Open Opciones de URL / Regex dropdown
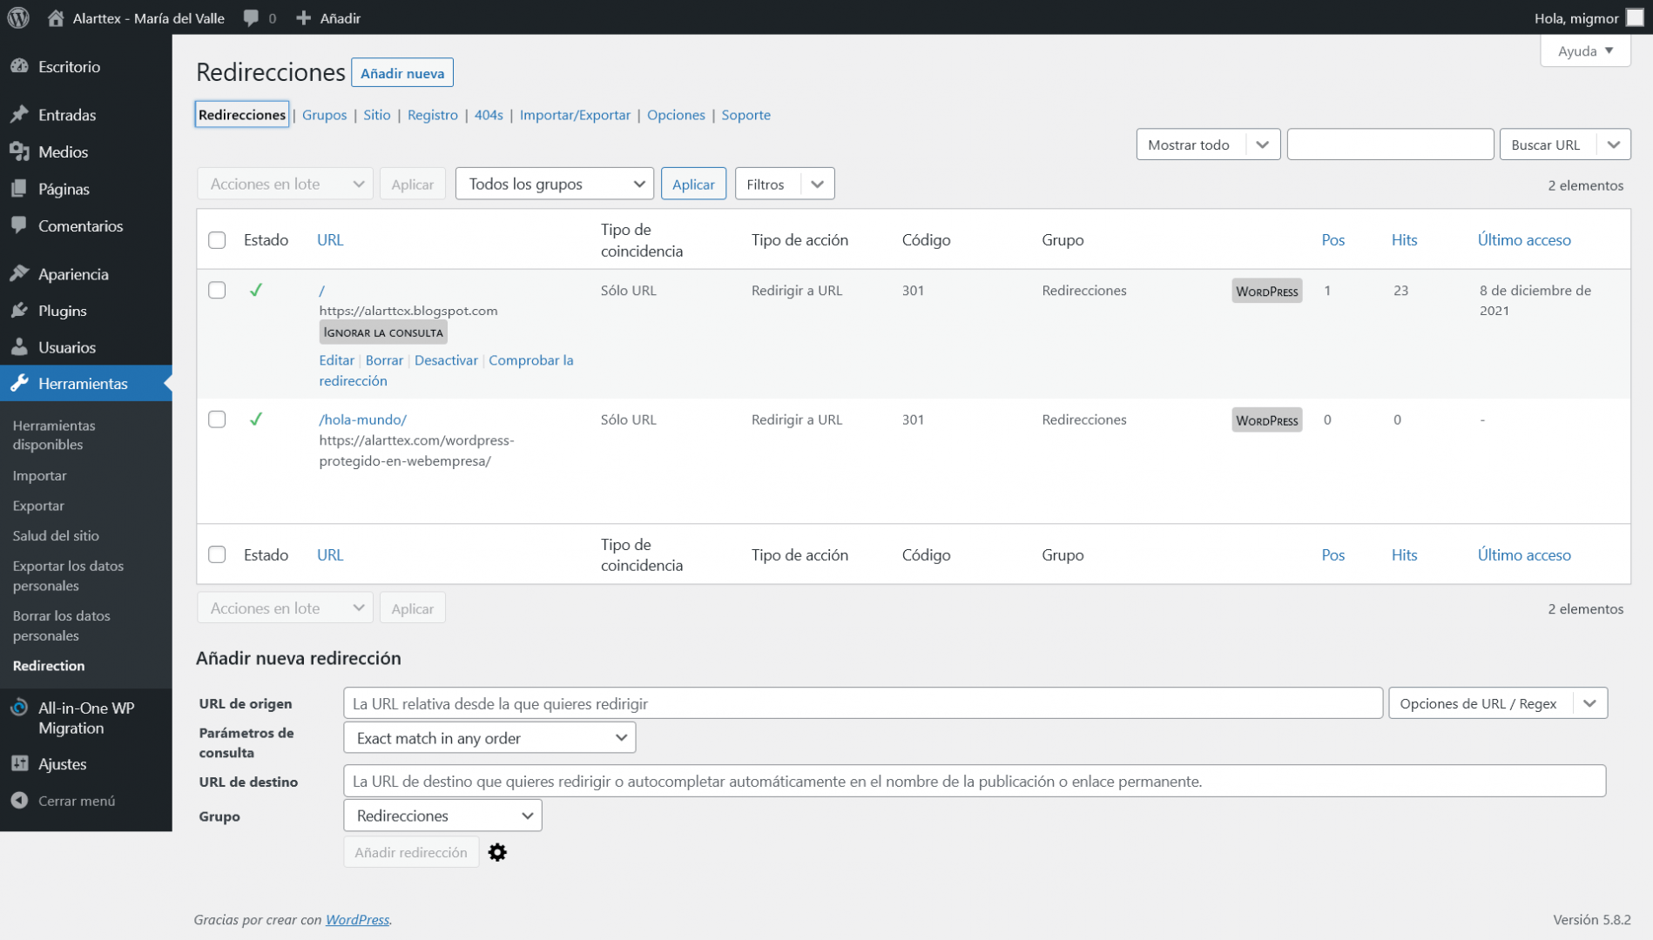This screenshot has height=940, width=1653. (1497, 703)
